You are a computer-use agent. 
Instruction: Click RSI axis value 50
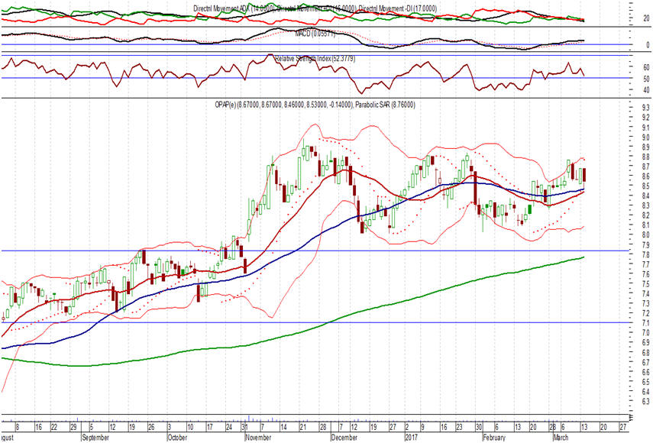[646, 79]
